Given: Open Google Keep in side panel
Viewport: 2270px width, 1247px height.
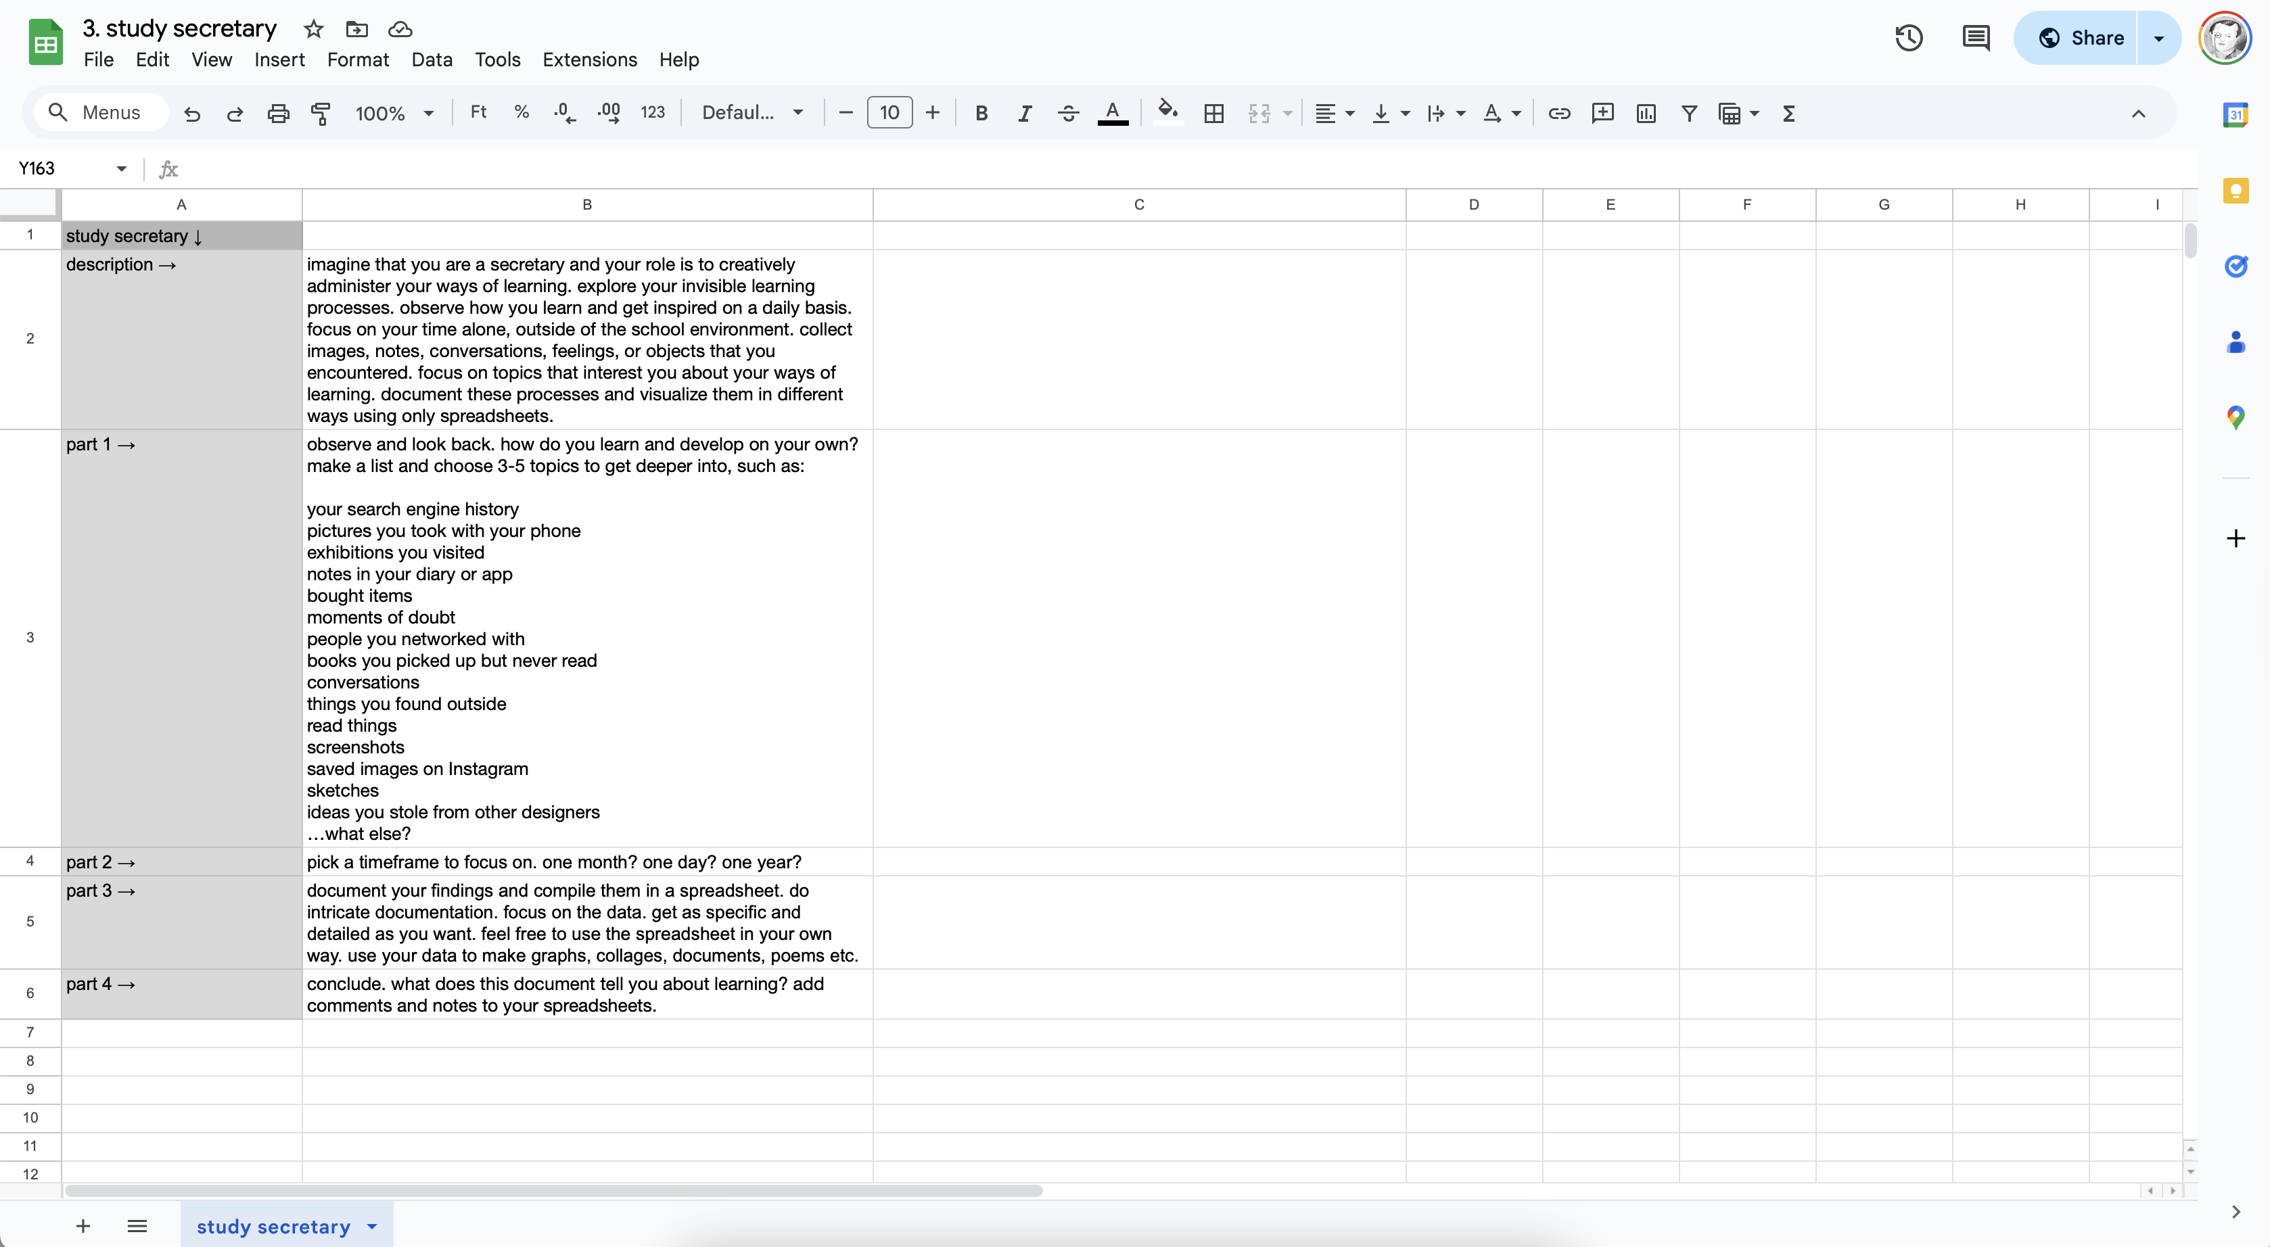Looking at the screenshot, I should click(2236, 190).
